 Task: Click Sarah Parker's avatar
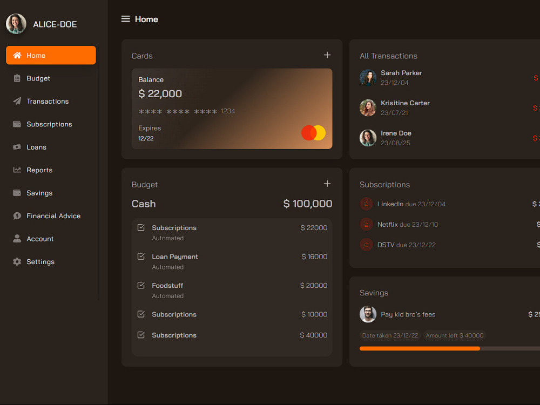click(x=368, y=78)
